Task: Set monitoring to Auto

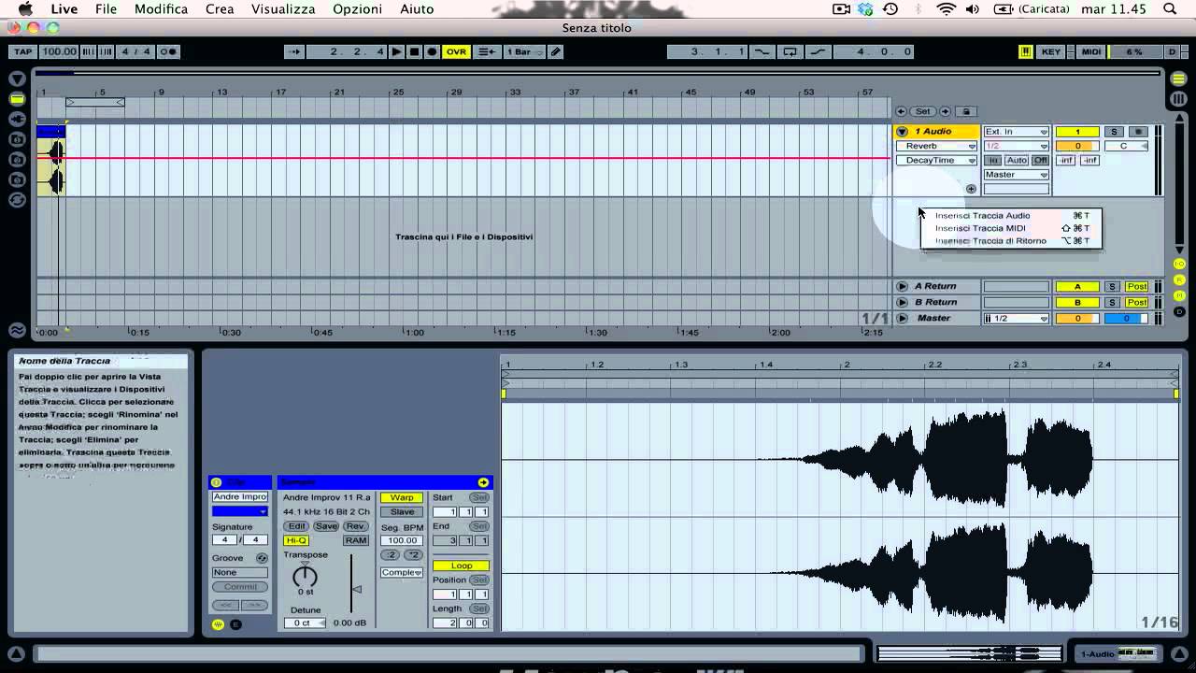Action: pos(1017,161)
